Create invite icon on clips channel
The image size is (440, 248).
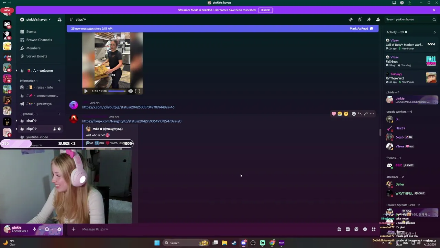coord(54,129)
